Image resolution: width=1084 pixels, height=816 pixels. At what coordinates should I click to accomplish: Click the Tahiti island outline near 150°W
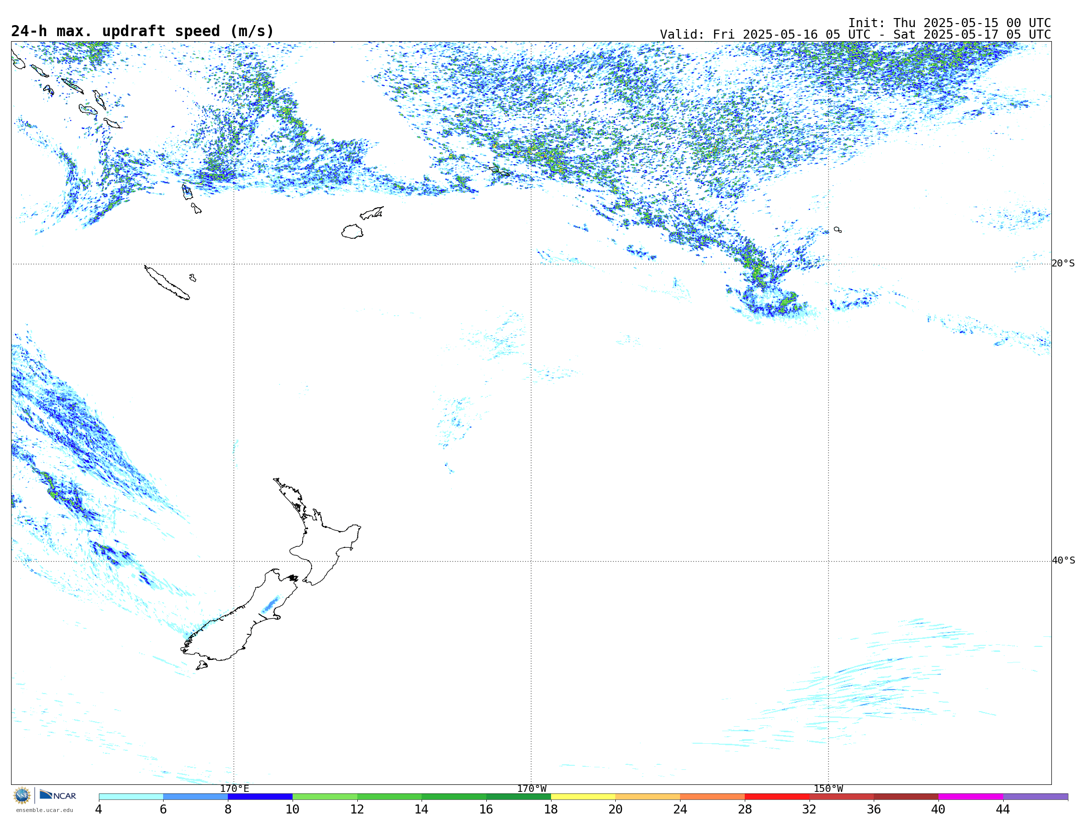[838, 230]
